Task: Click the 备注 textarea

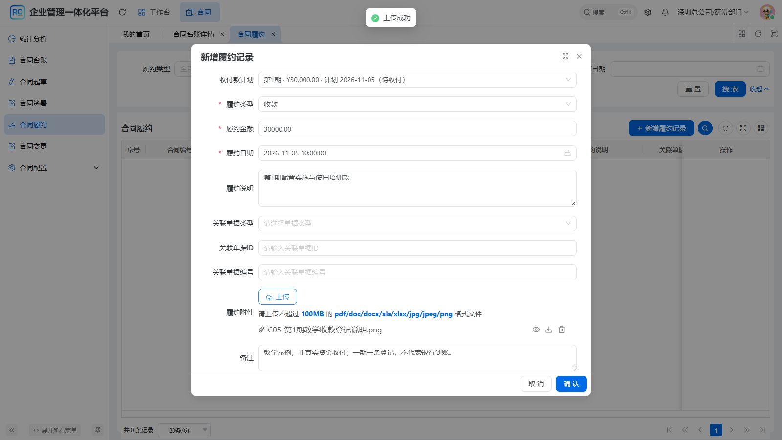Action: [417, 357]
